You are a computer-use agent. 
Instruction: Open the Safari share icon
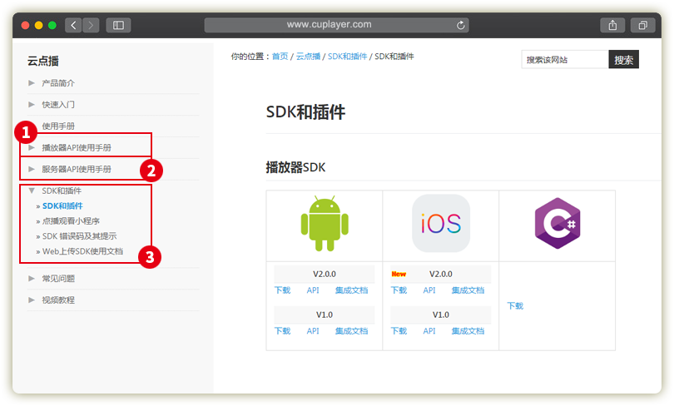click(x=612, y=25)
